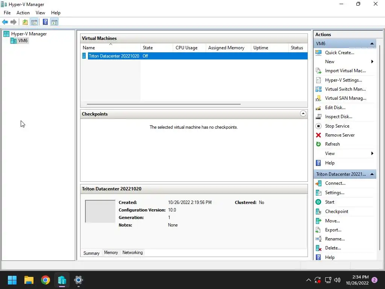Open the Action menu
The height and width of the screenshot is (289, 385).
coord(23,13)
